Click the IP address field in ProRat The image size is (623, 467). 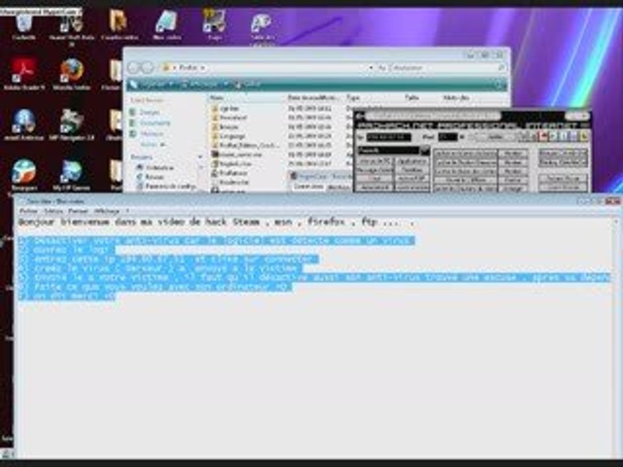tap(389, 137)
